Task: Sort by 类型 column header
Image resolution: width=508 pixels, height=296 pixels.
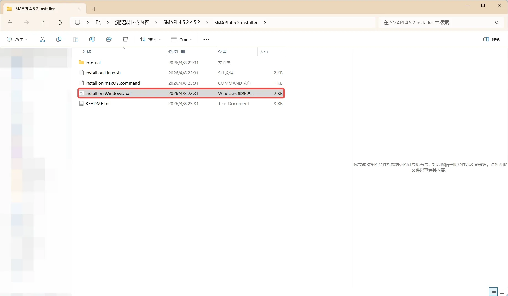Action: (x=222, y=51)
